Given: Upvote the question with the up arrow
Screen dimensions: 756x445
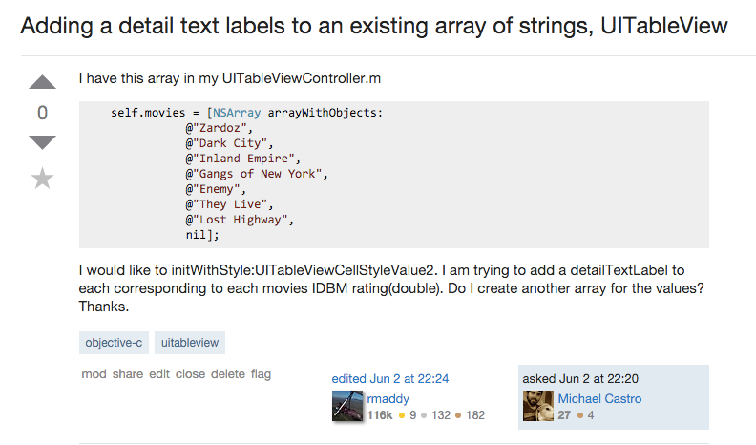Looking at the screenshot, I should point(42,82).
